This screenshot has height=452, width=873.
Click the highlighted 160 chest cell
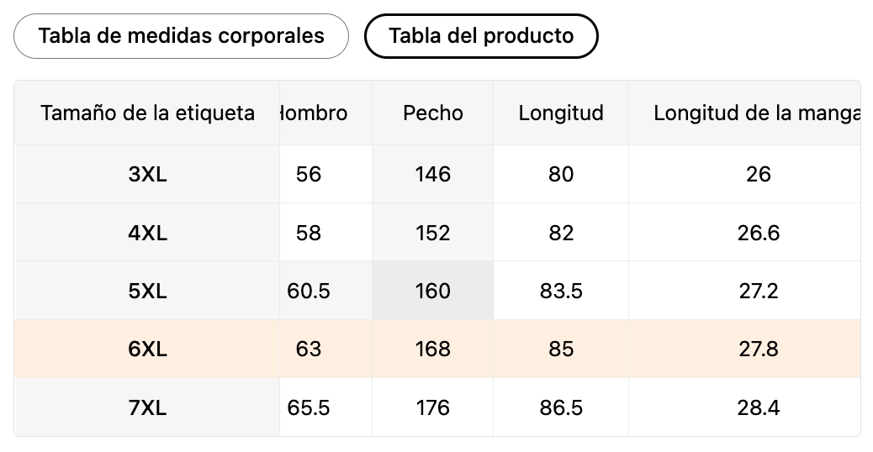pyautogui.click(x=433, y=291)
